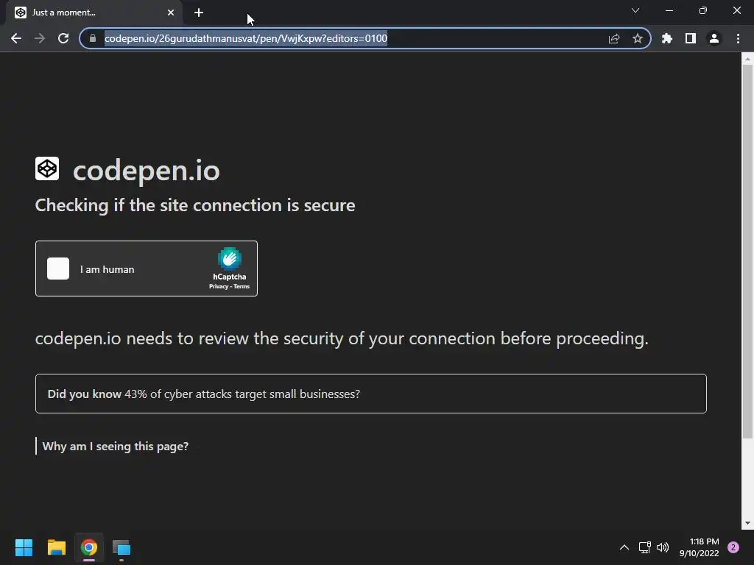This screenshot has height=565, width=754.
Task: Open the notifications badge showing 2
Action: point(733,547)
